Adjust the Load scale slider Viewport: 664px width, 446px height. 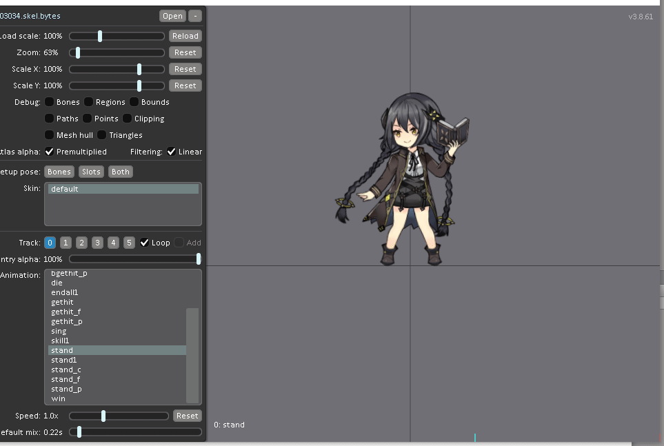click(x=117, y=36)
